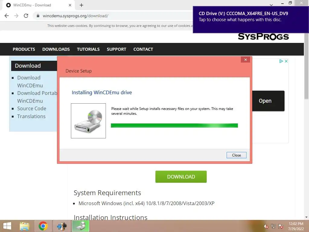
Task: Open the chess piece app in taskbar
Action: click(62, 226)
